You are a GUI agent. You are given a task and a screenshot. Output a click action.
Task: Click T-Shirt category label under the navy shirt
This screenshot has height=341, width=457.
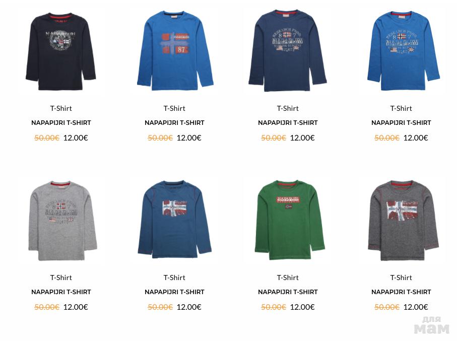coord(288,108)
